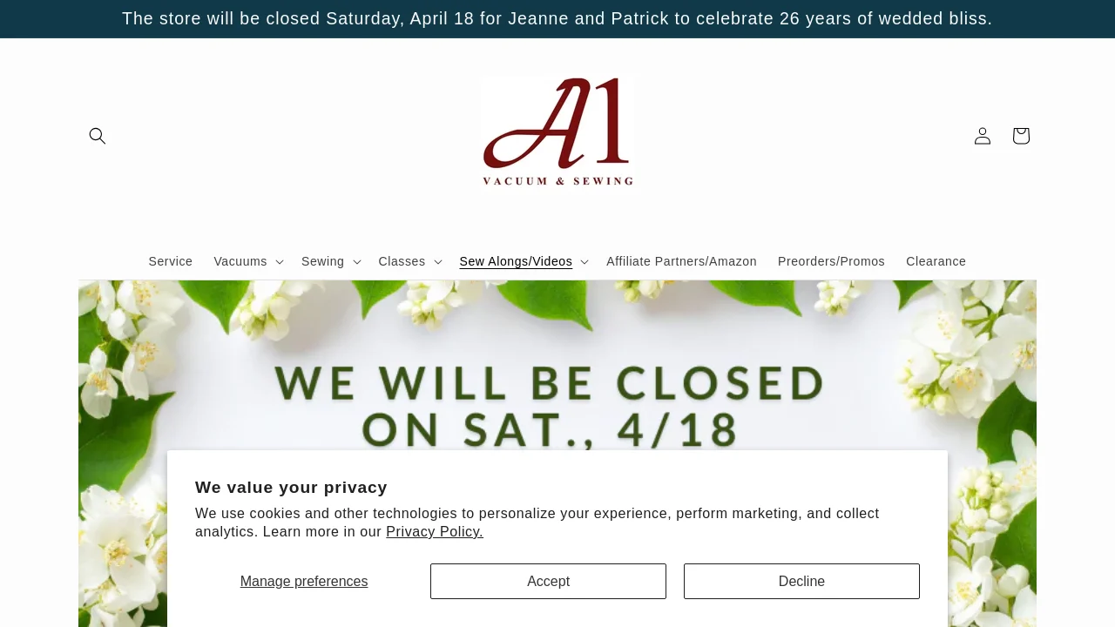Accept the cookie privacy banner
Viewport: 1115px width, 627px height.
click(x=548, y=581)
